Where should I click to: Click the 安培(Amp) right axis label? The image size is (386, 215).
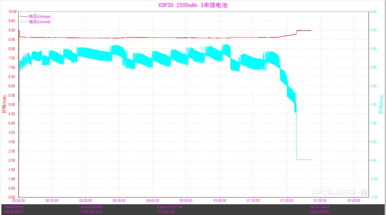pyautogui.click(x=381, y=104)
